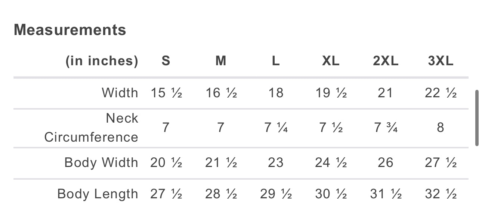Select the 18 value in the L column
The height and width of the screenshot is (208, 482).
pos(276,93)
